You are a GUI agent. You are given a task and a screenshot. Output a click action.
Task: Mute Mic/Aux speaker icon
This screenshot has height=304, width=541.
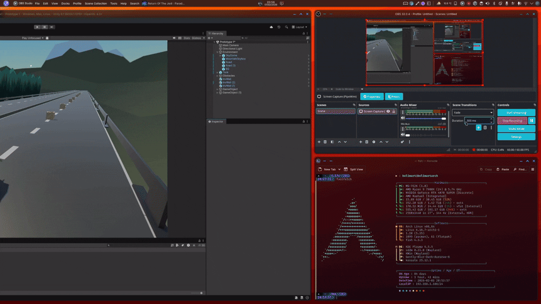click(x=403, y=134)
